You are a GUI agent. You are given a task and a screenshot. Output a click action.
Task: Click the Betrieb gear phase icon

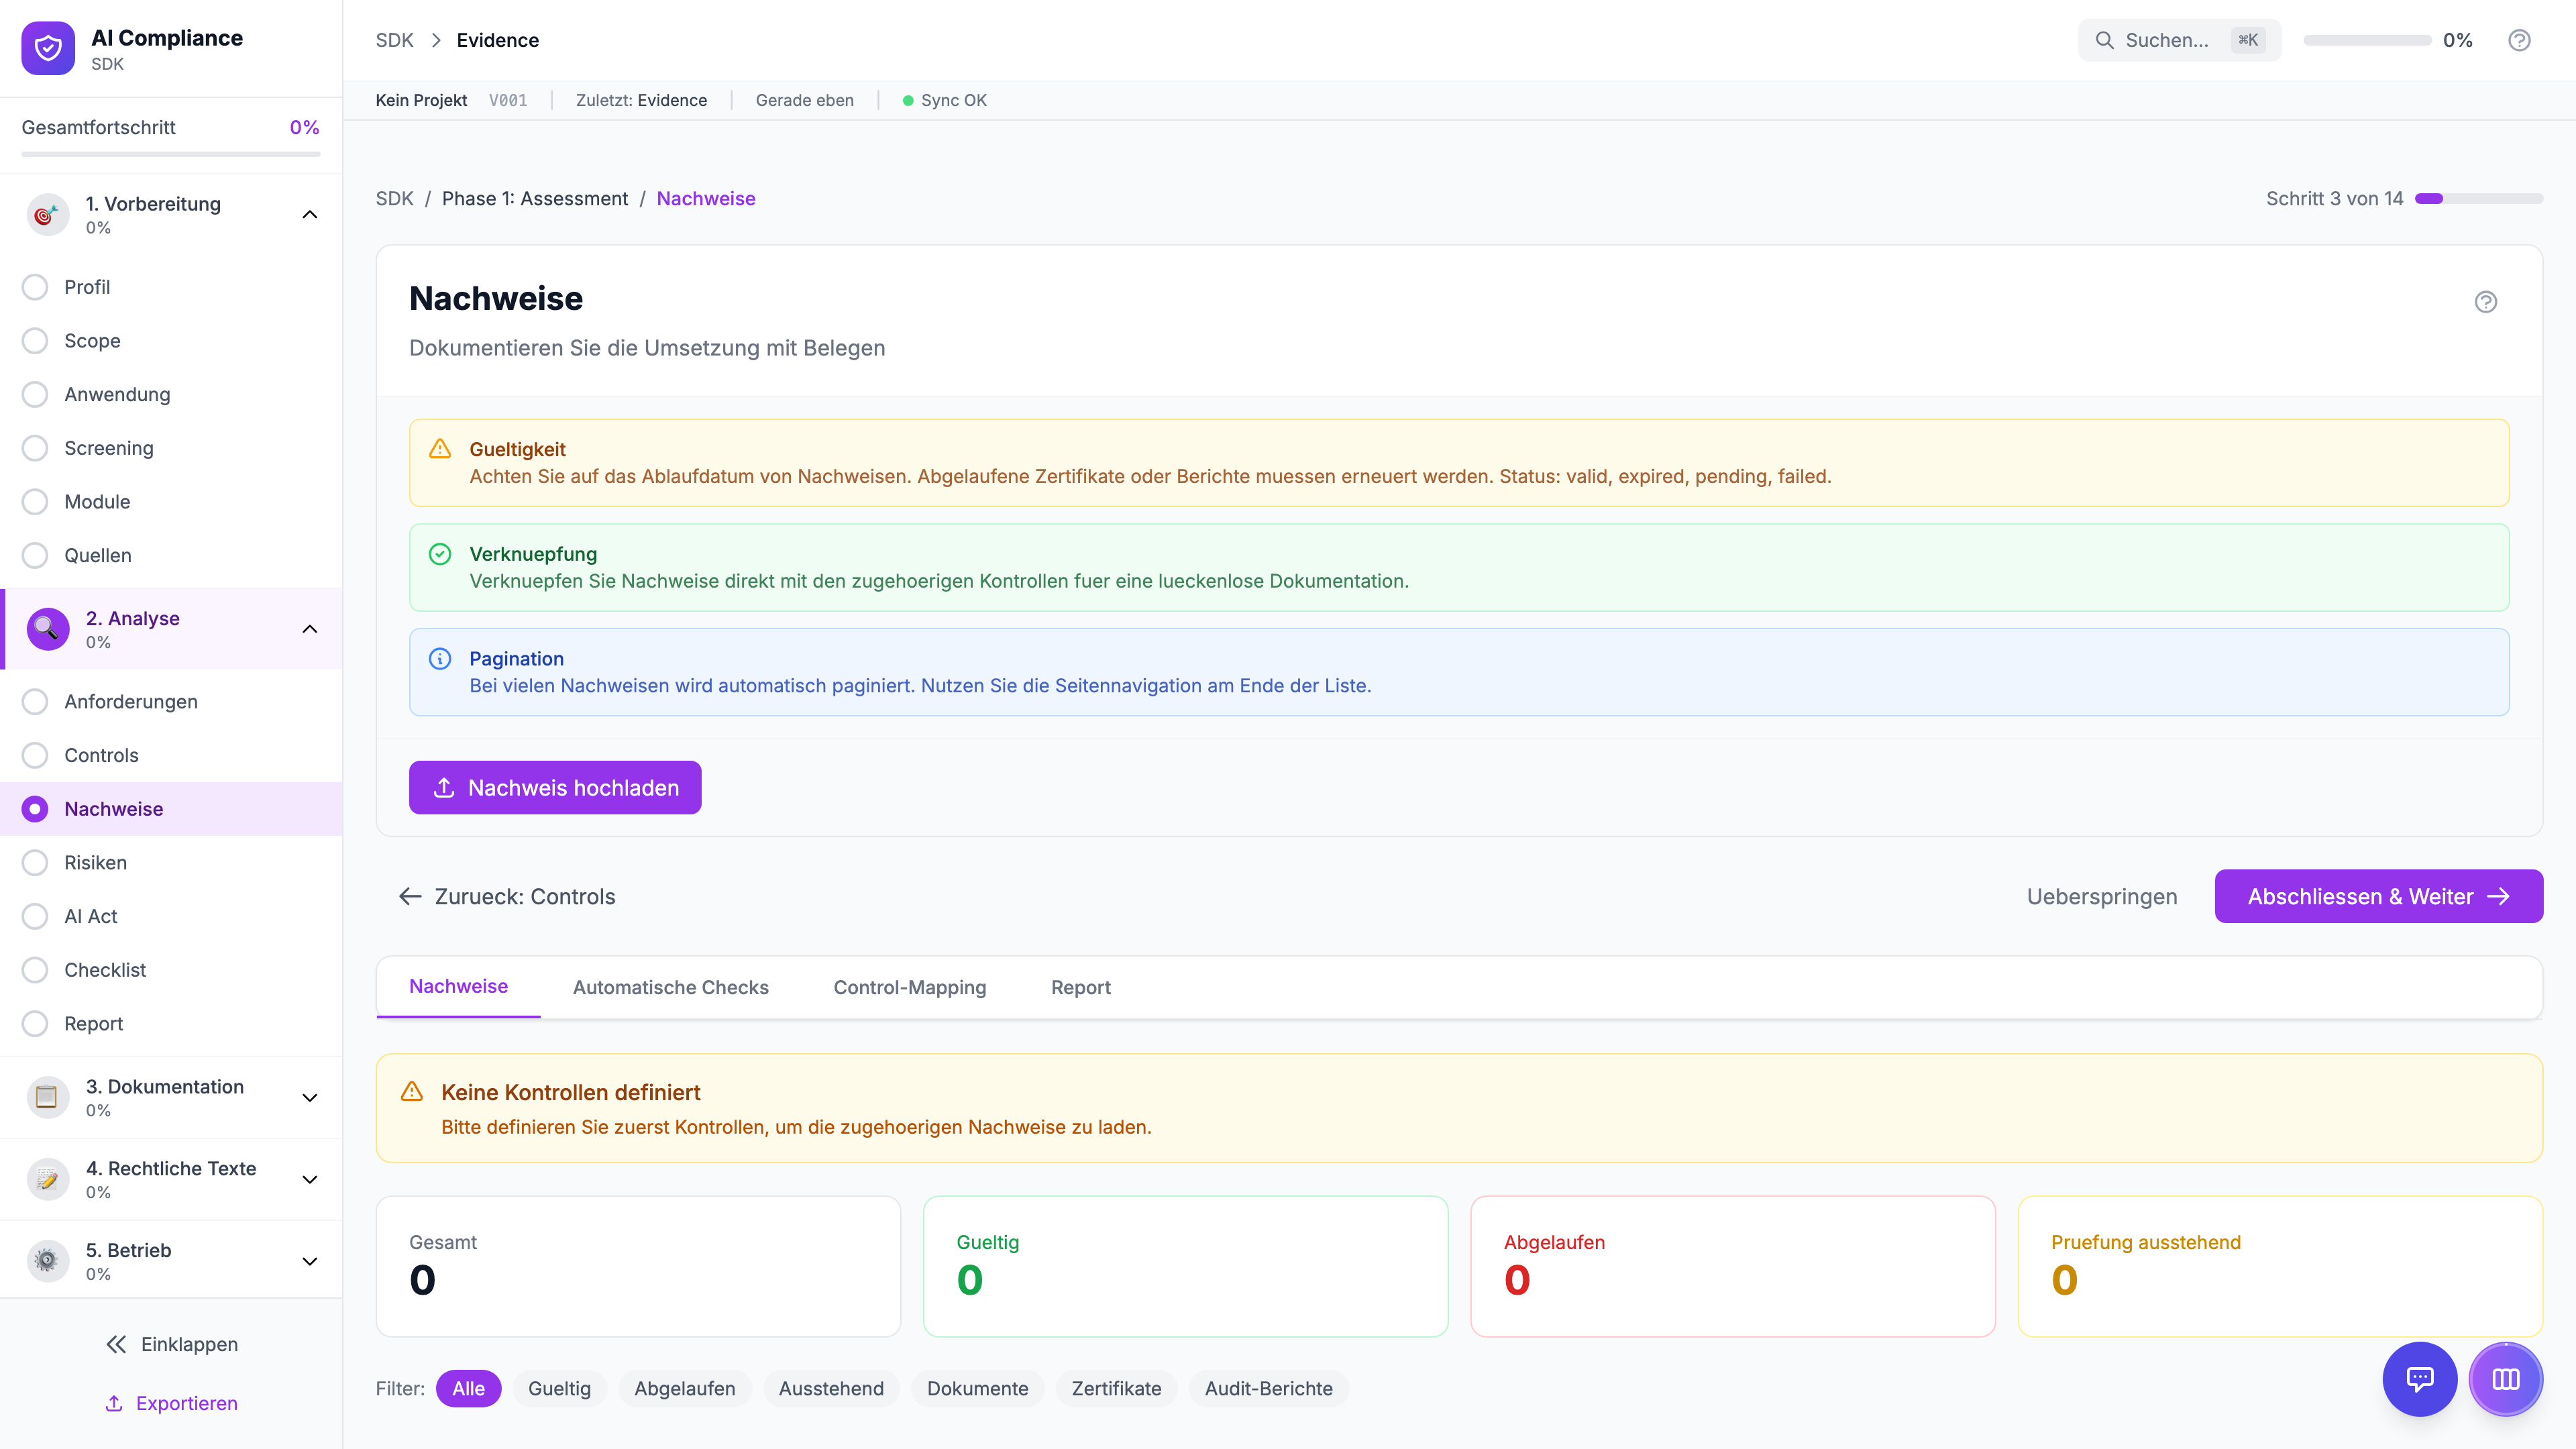click(47, 1261)
